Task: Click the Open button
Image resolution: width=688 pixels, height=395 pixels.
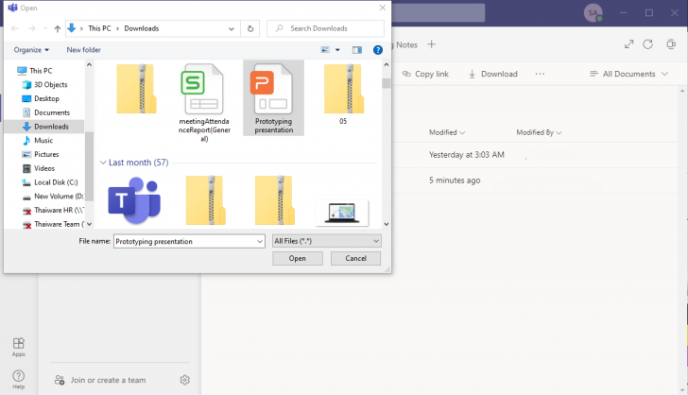Action: 298,259
